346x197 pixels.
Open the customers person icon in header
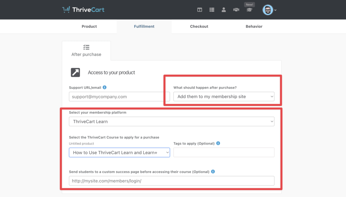click(x=223, y=10)
